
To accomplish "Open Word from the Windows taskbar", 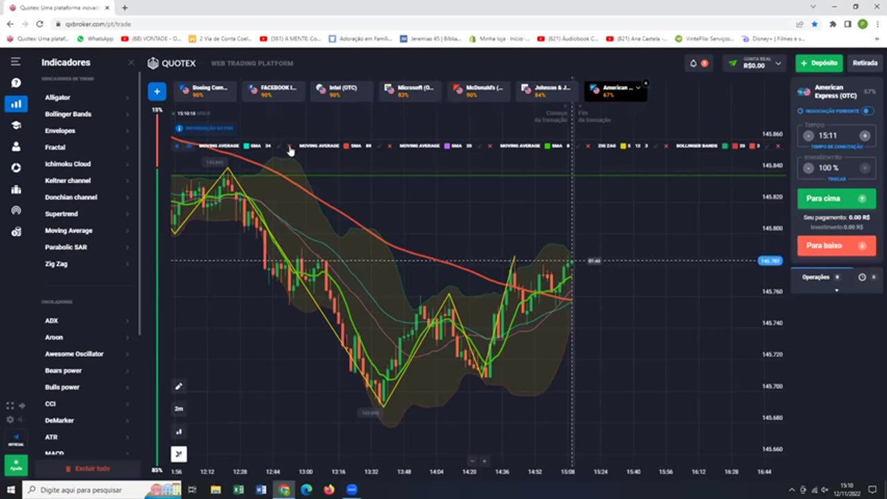I will pyautogui.click(x=261, y=490).
